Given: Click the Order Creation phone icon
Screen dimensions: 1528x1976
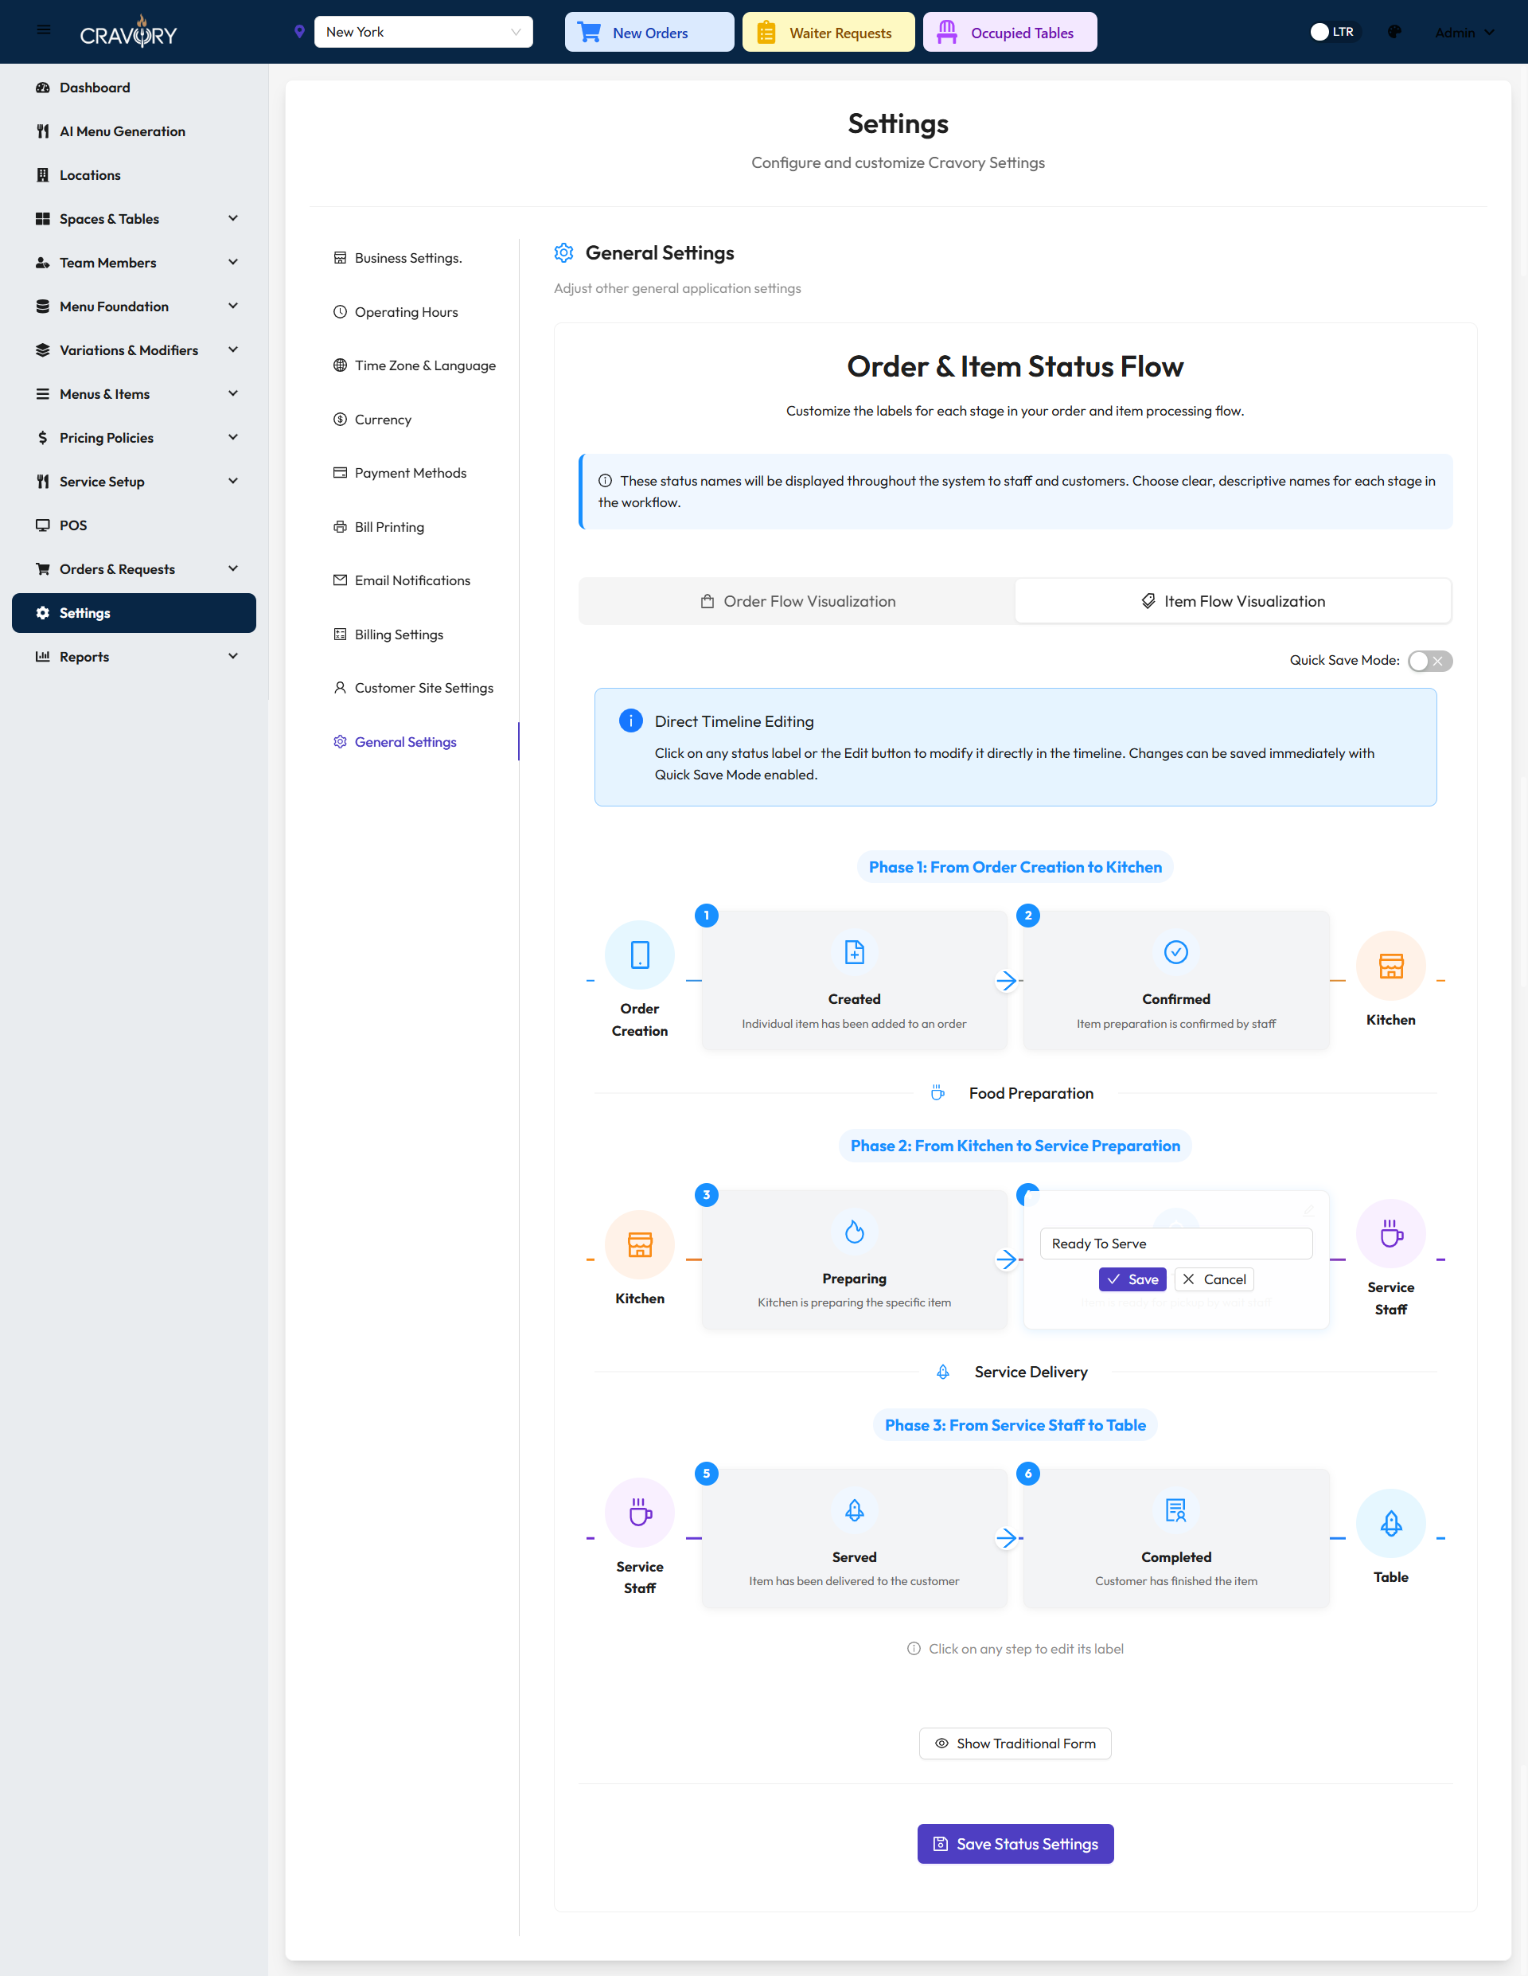Looking at the screenshot, I should point(640,955).
